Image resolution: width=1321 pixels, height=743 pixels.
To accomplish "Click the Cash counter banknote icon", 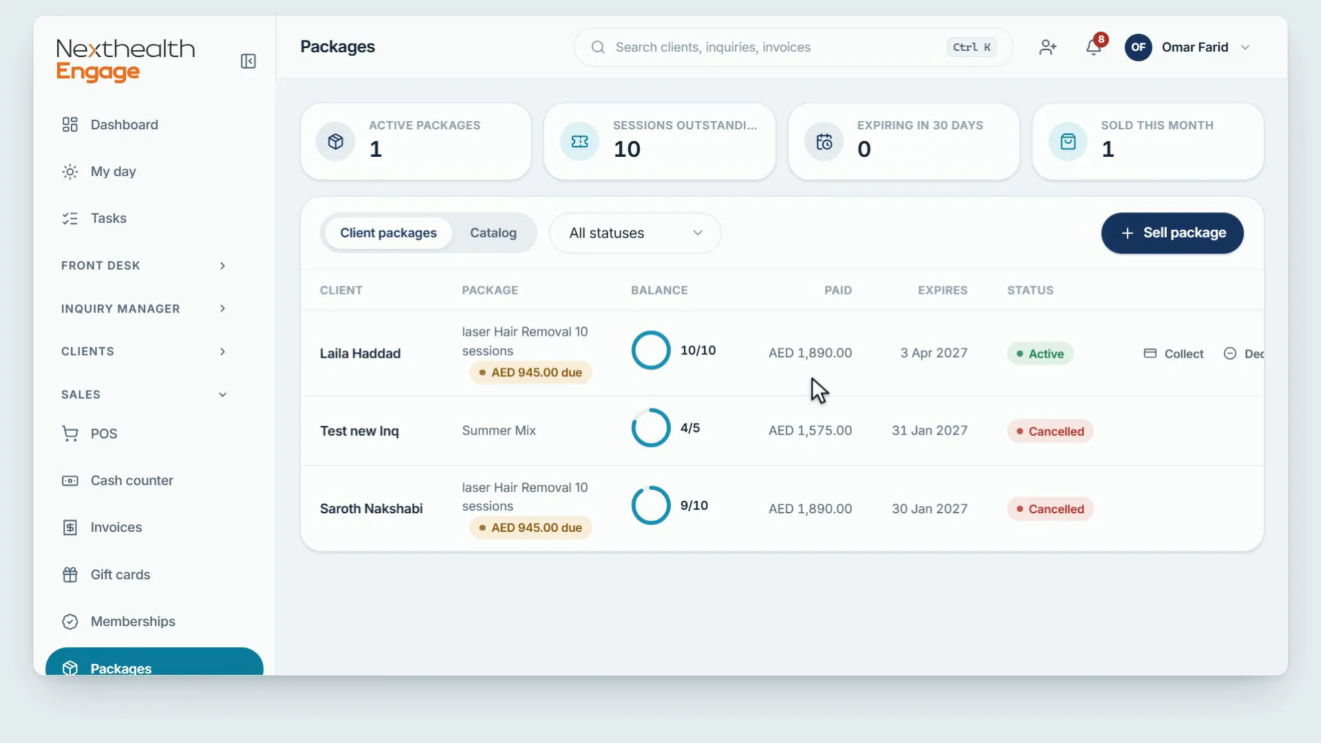I will [x=70, y=480].
